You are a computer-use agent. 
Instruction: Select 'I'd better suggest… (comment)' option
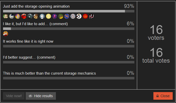pyautogui.click(x=29, y=57)
